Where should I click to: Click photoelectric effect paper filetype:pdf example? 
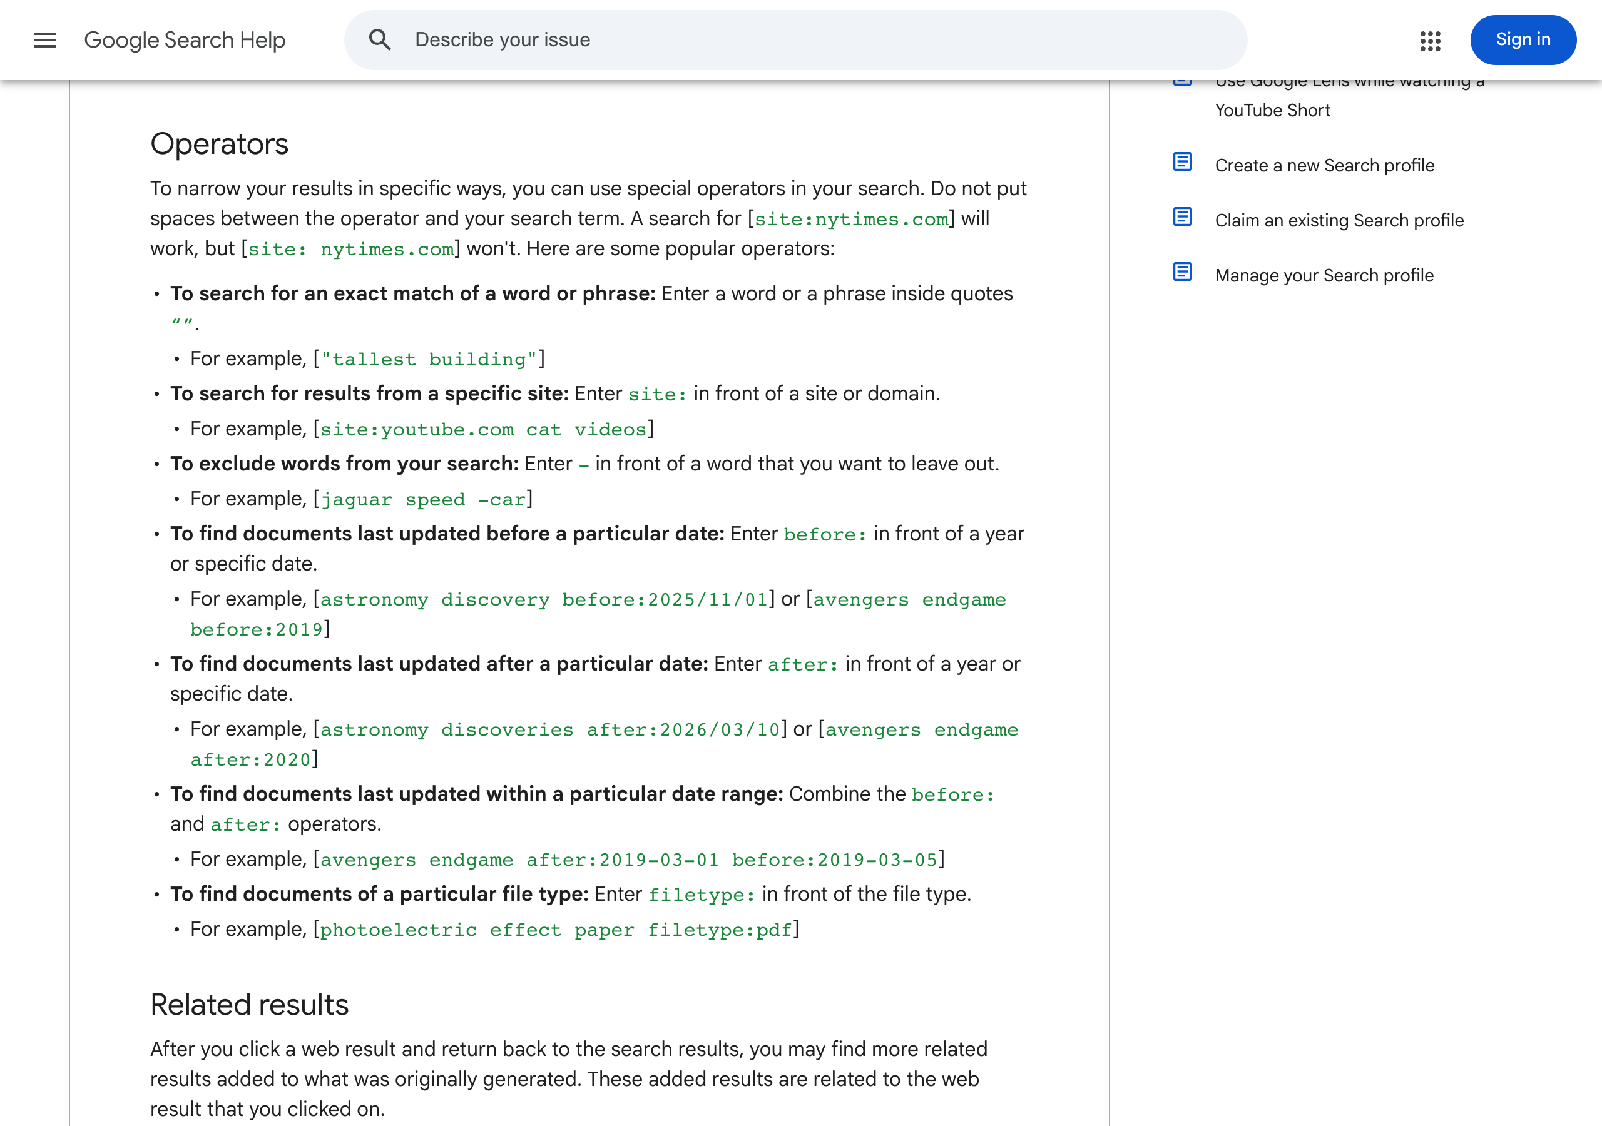point(556,930)
